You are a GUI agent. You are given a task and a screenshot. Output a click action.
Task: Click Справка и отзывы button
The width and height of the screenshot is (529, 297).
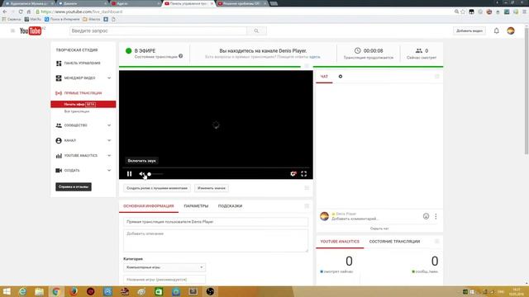(x=74, y=187)
